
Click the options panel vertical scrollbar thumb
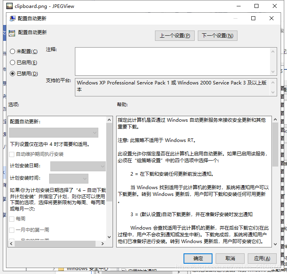pos(109,162)
